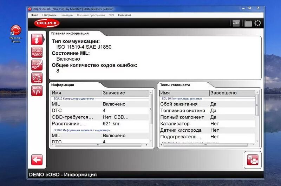Click the Завершено column header

coord(232,93)
